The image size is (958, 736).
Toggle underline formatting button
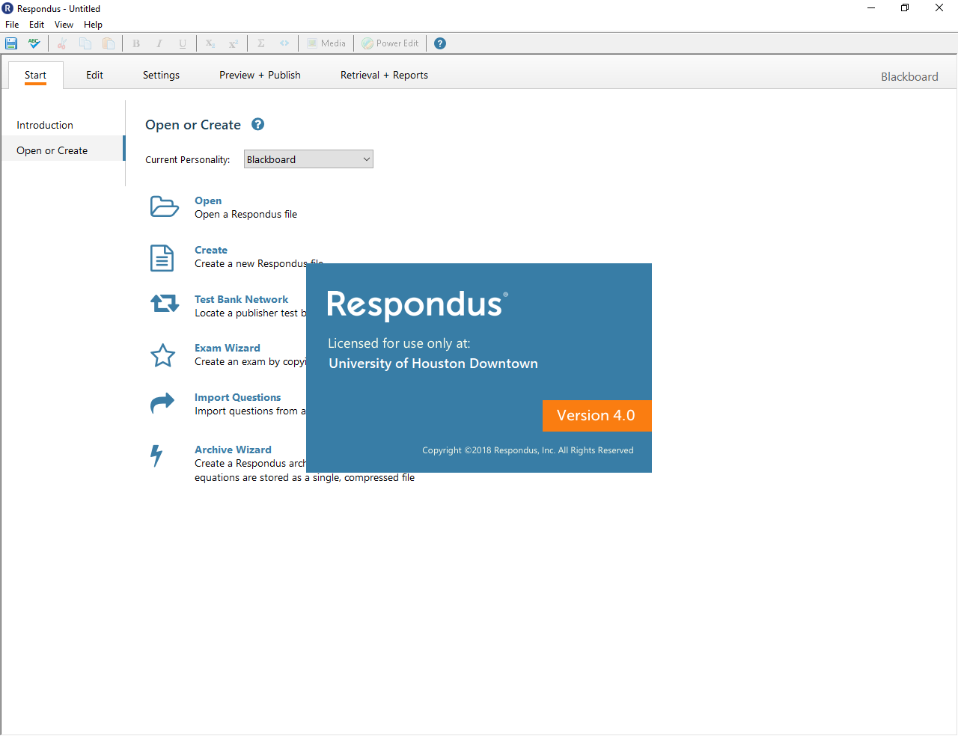(x=183, y=43)
